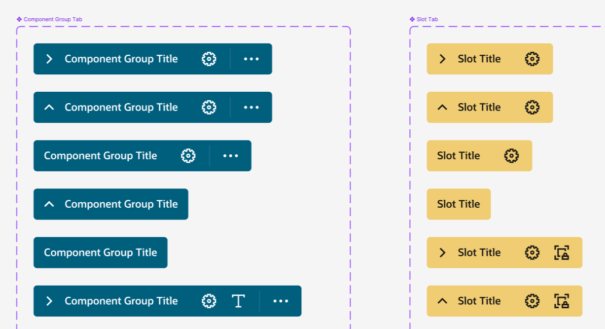605x329 pixels.
Task: Click lock-frame icon on the collapsed Slot tab
Action: (x=562, y=253)
